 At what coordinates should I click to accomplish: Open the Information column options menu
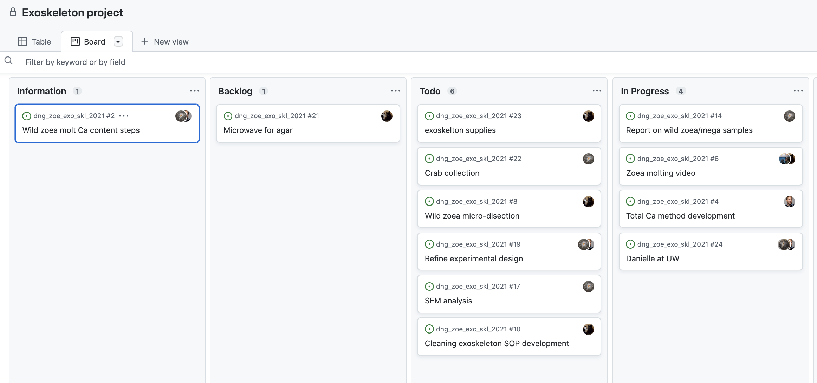pyautogui.click(x=194, y=91)
